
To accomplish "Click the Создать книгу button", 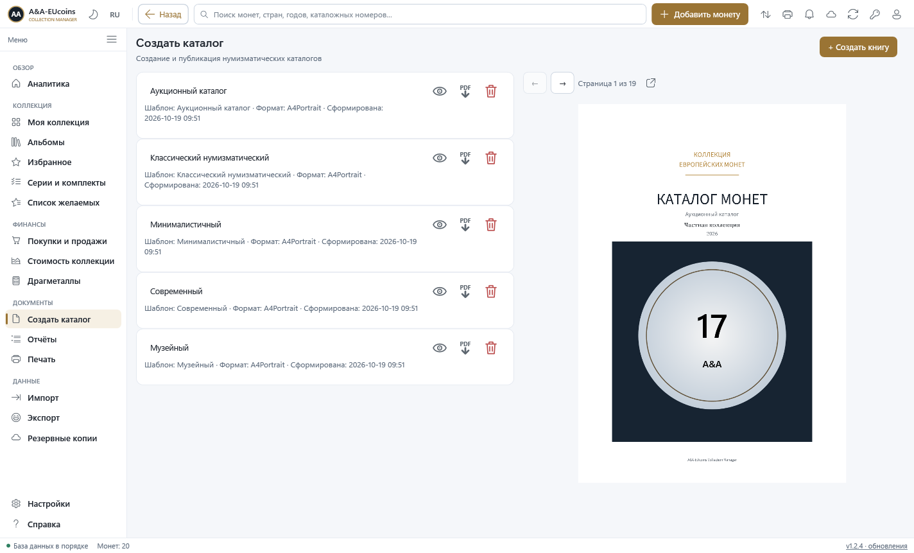I will click(858, 47).
